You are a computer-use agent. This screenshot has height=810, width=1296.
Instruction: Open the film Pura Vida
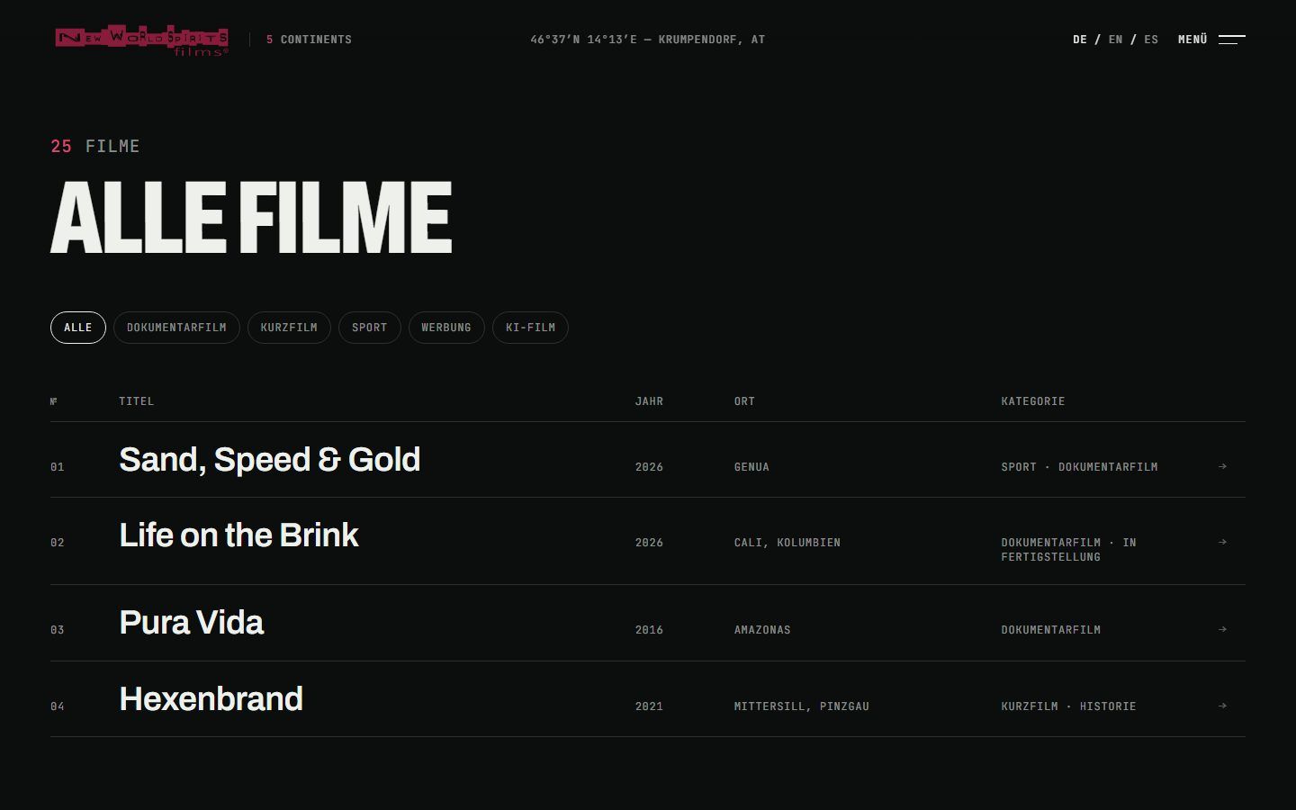[191, 623]
